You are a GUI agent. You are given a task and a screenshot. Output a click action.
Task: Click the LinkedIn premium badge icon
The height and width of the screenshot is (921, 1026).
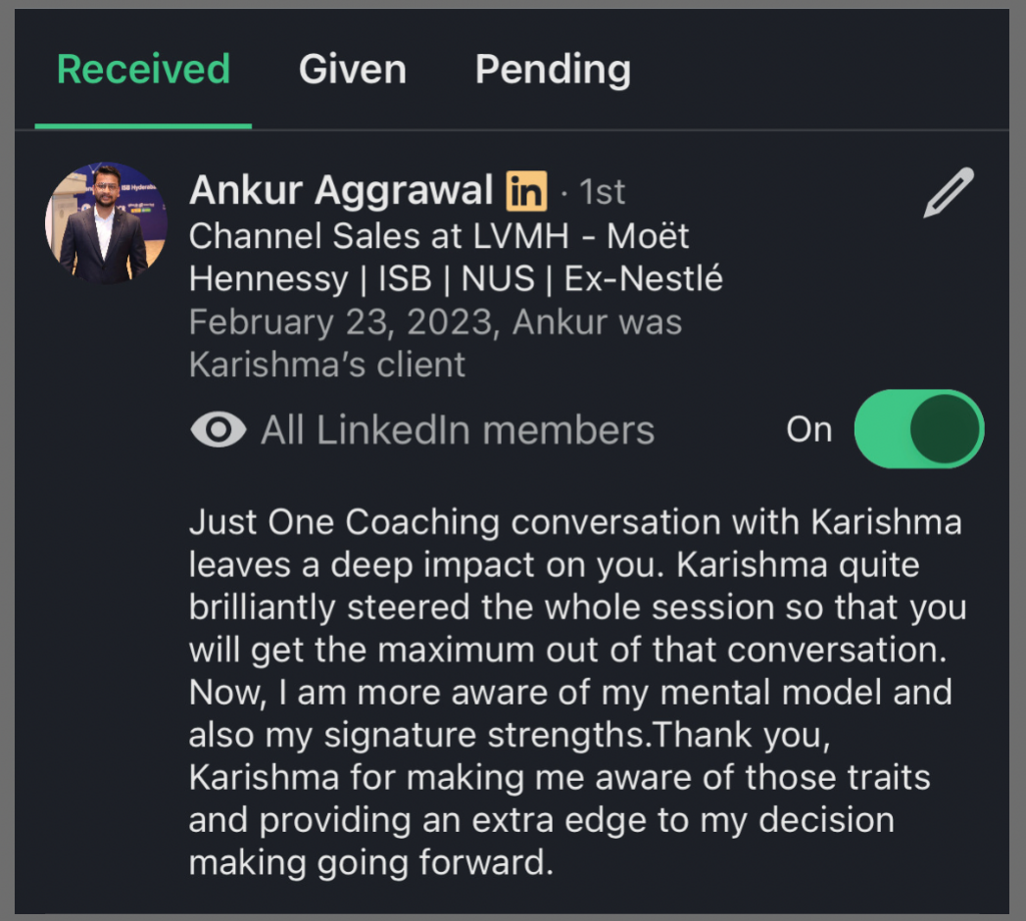coord(526,191)
